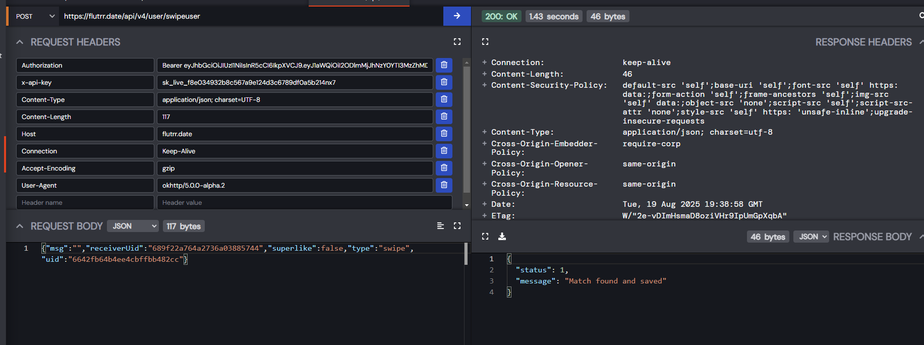Edit the Authorization header name field
The image size is (924, 345).
pyautogui.click(x=85, y=65)
